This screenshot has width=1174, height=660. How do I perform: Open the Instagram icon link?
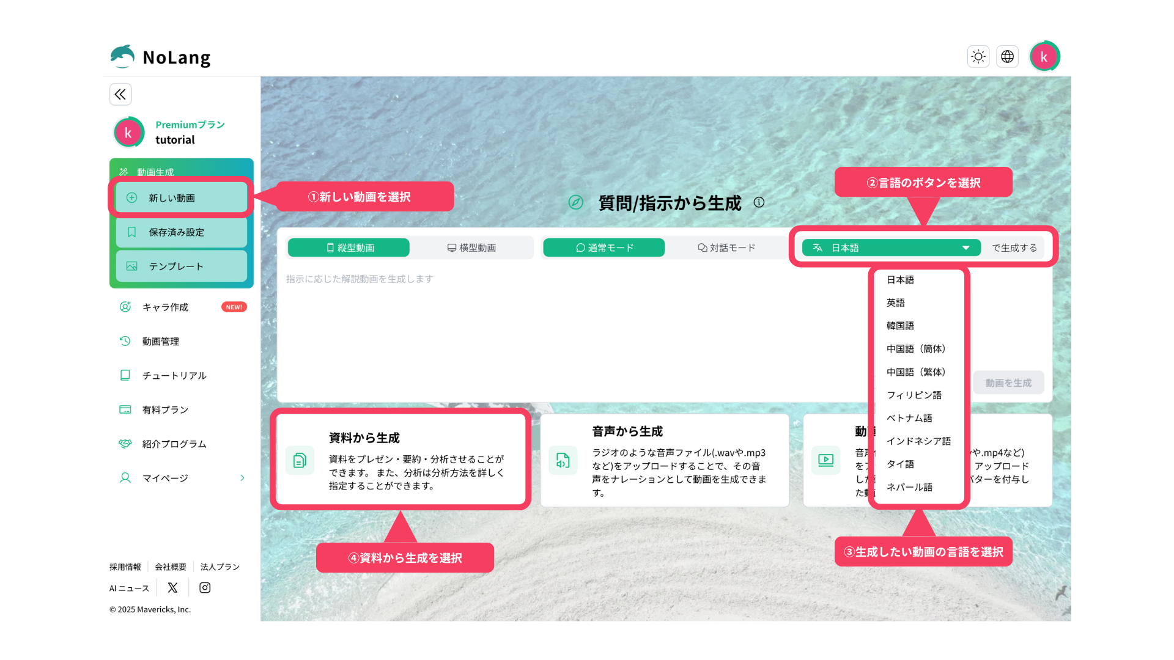coord(205,587)
